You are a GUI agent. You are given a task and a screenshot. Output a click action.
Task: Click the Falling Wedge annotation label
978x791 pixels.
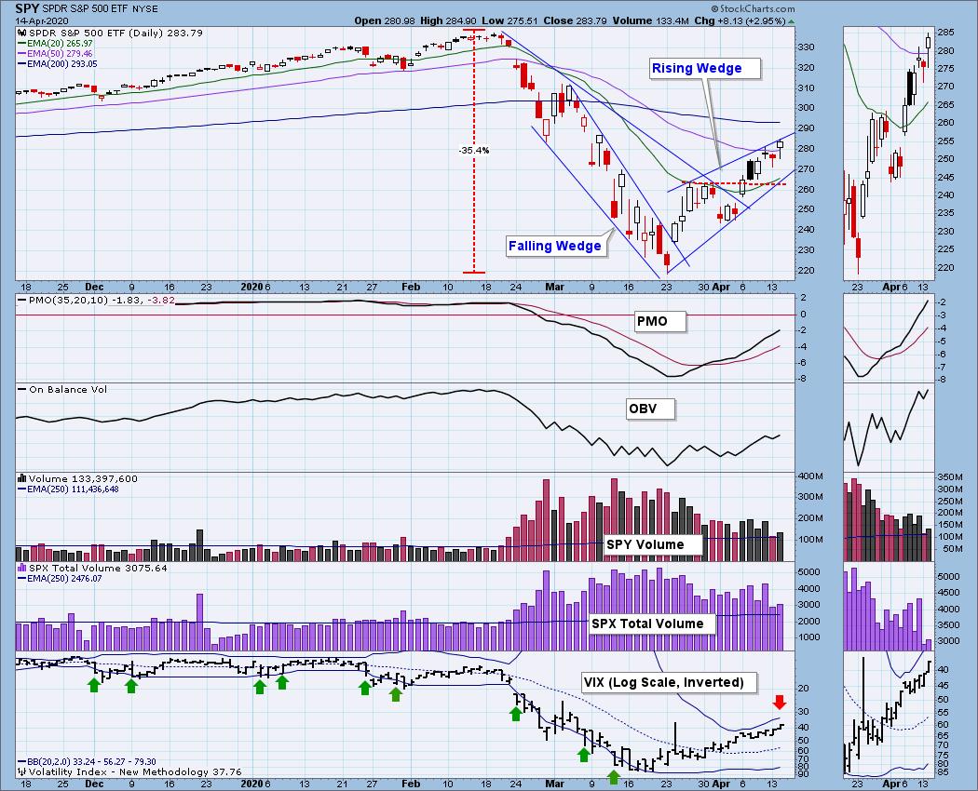click(556, 246)
